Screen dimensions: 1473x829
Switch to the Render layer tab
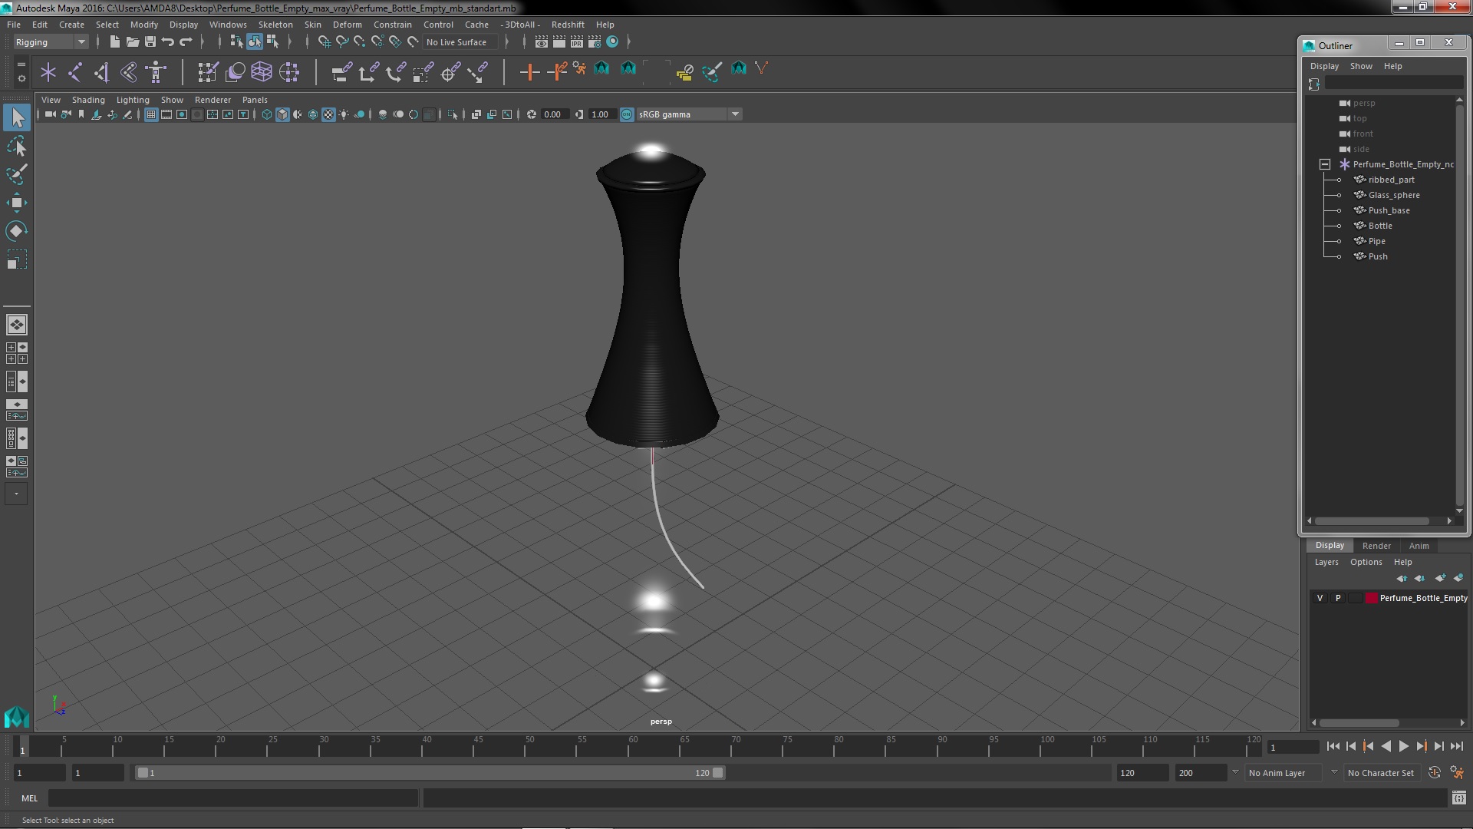pyautogui.click(x=1376, y=546)
